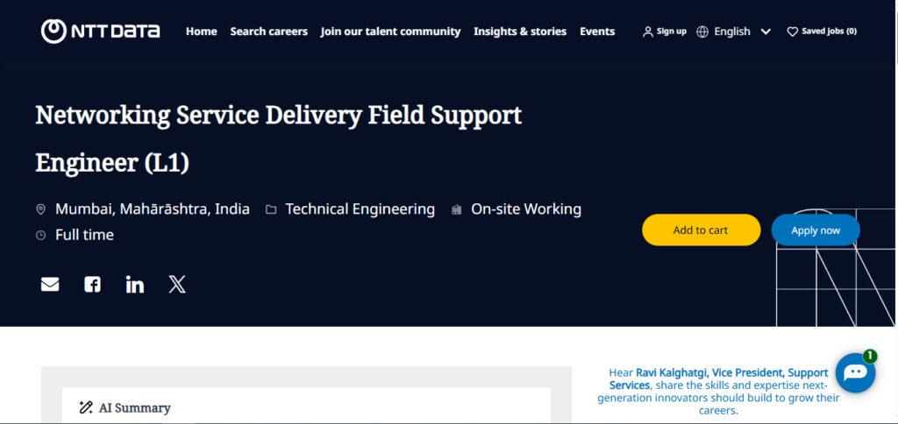Click the Sign up link
898x424 pixels.
[671, 32]
